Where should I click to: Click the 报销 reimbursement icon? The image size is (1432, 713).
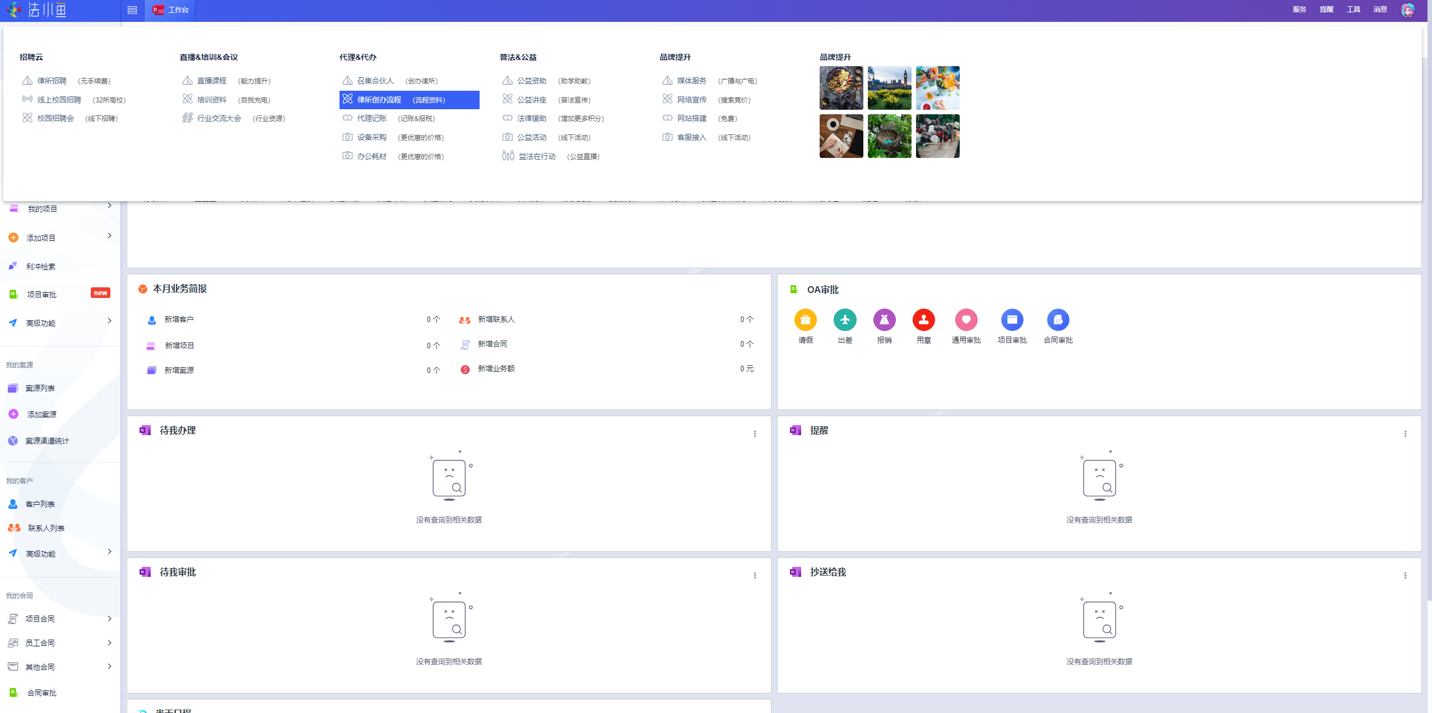pyautogui.click(x=884, y=320)
